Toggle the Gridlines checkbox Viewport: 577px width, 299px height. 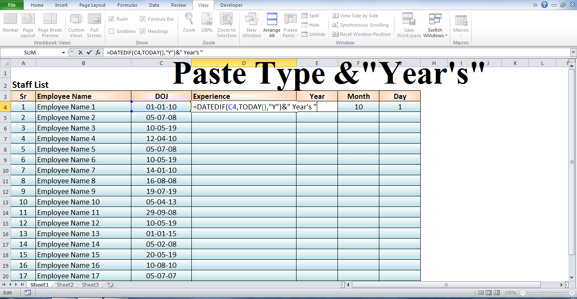112,31
